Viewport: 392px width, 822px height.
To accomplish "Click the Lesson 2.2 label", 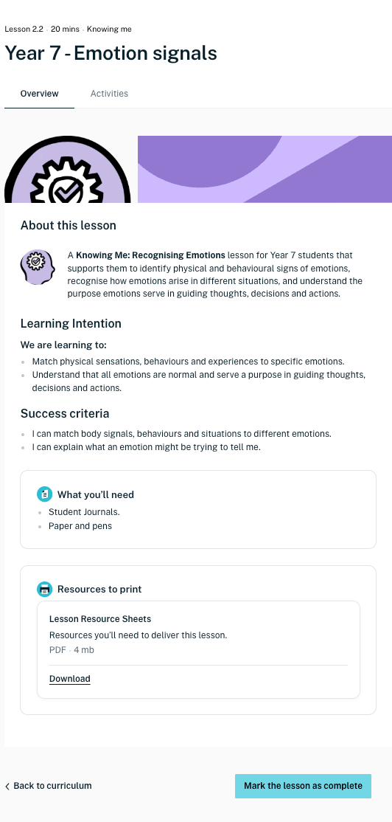I will 24,30.
